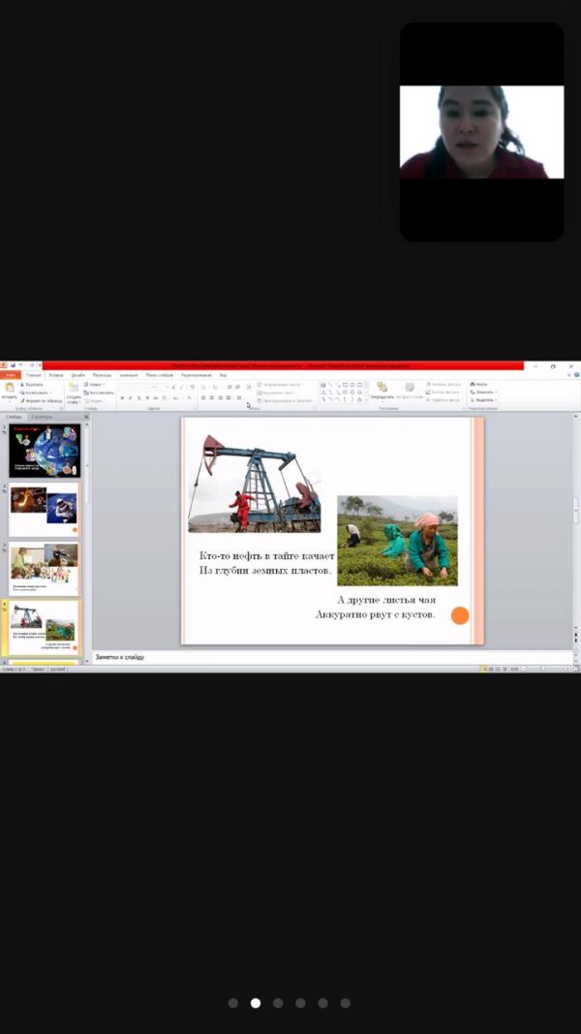The image size is (581, 1034).
Task: Click the Save icon in quick access toolbar
Action: (13, 365)
